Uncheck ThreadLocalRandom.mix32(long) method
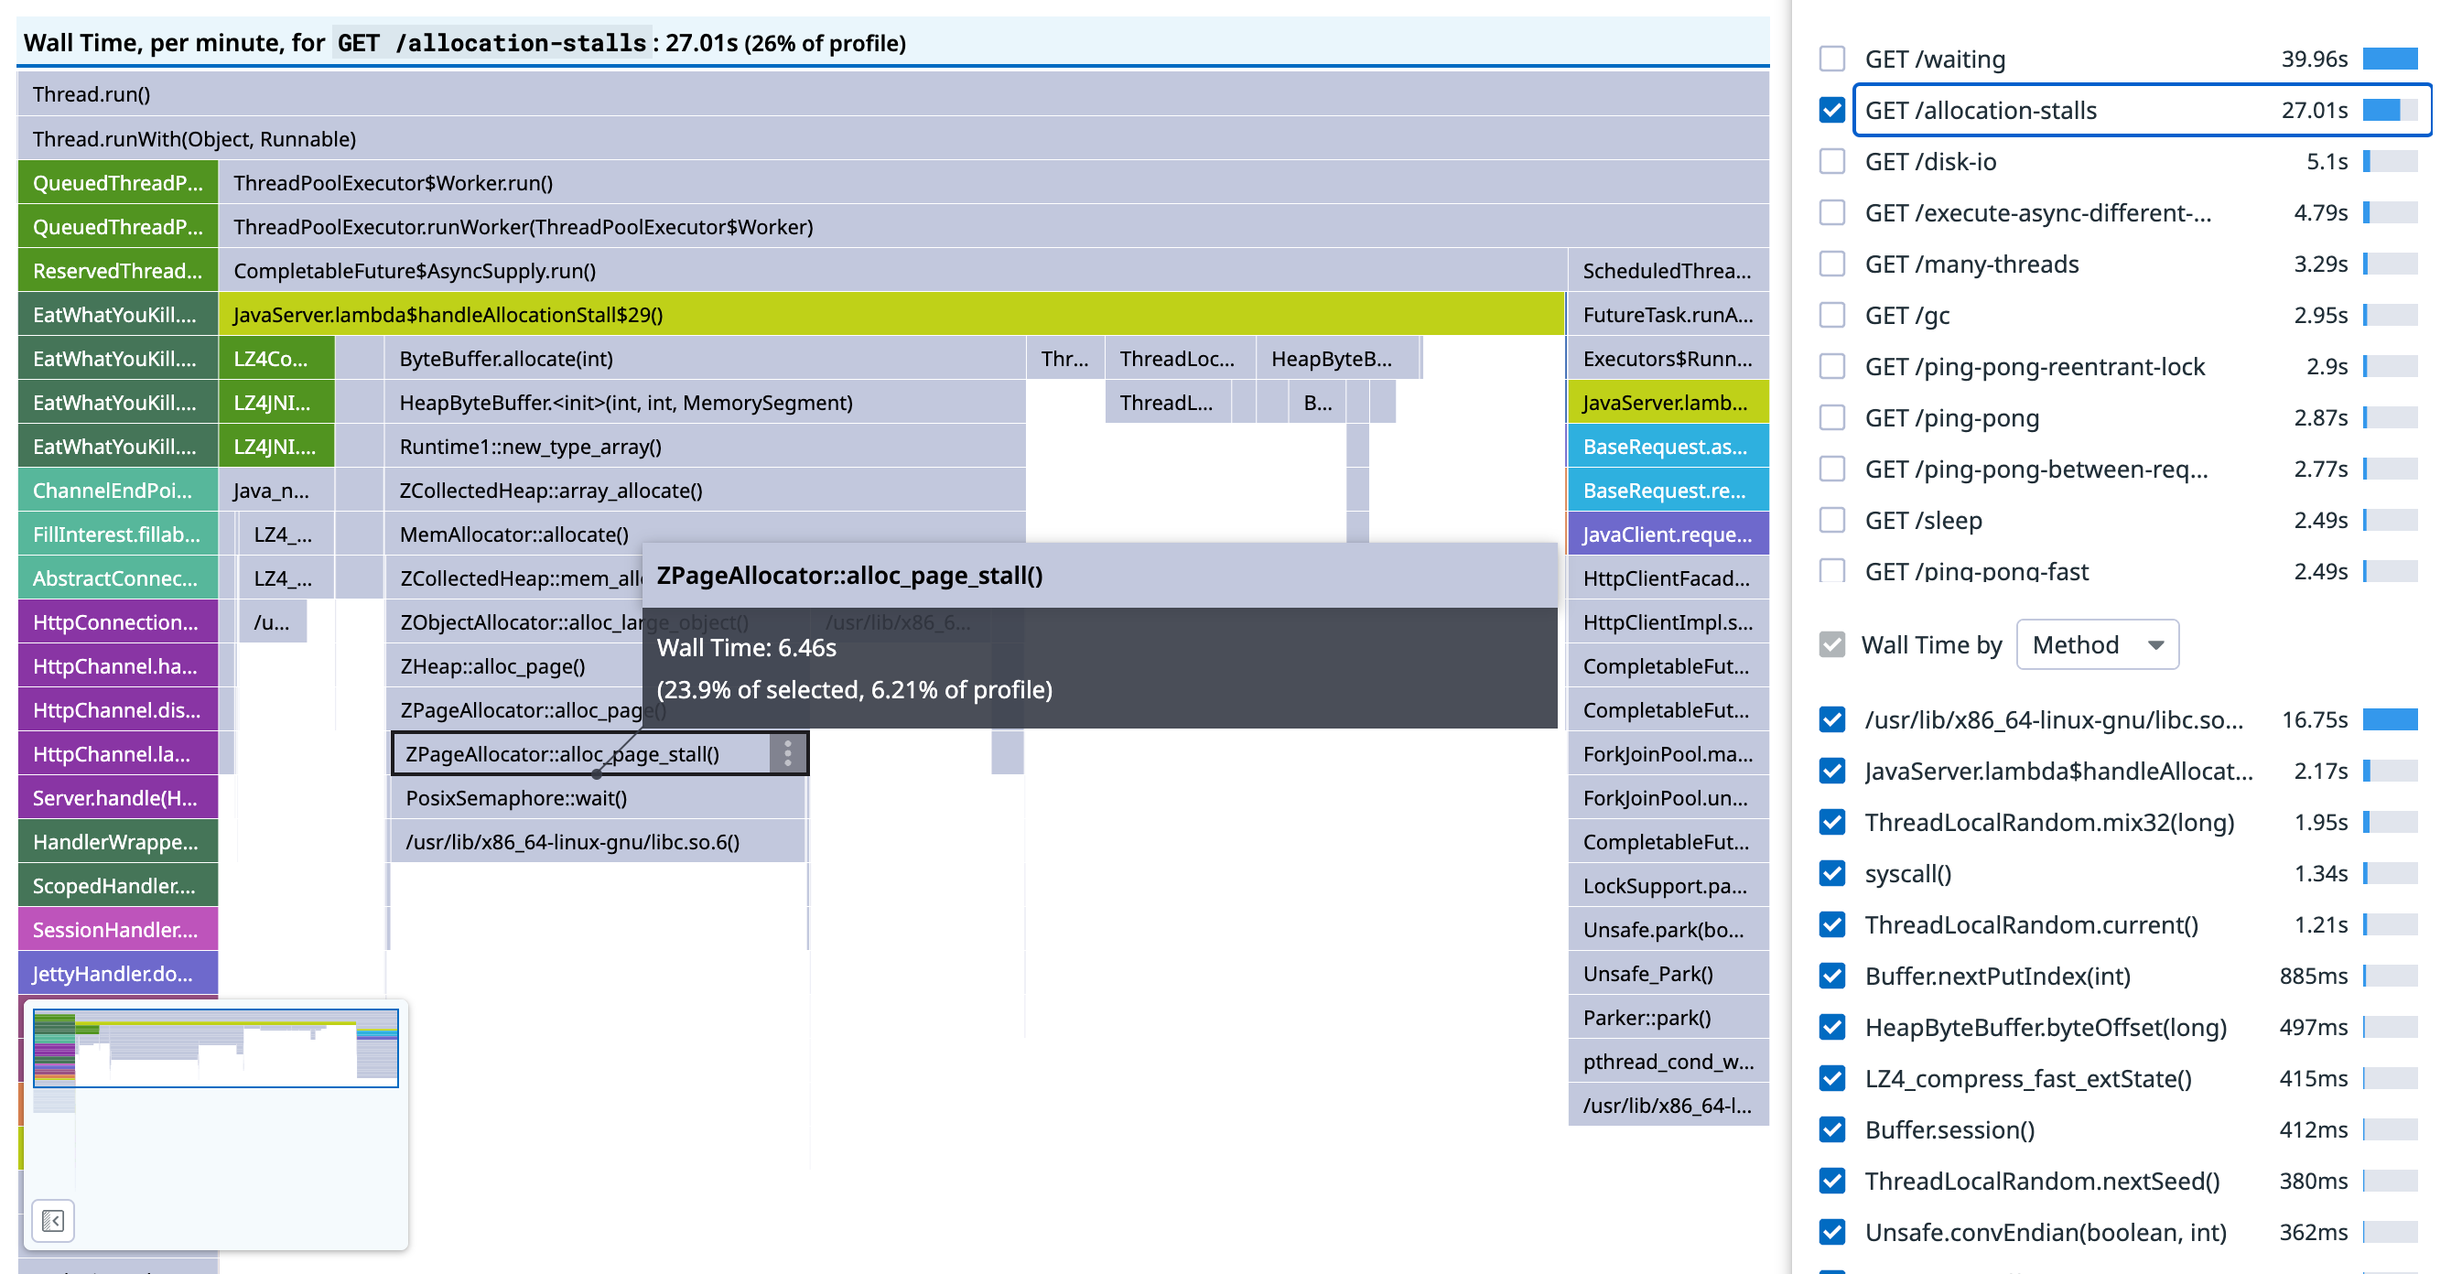Viewport: 2462px width, 1274px height. pos(1831,822)
